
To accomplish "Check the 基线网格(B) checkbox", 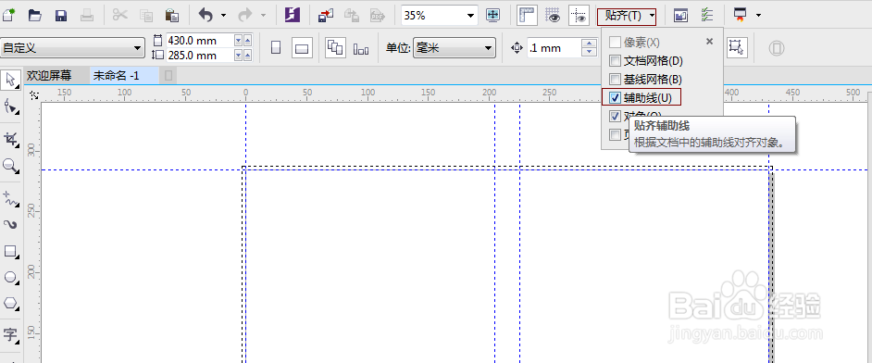I will pos(615,79).
